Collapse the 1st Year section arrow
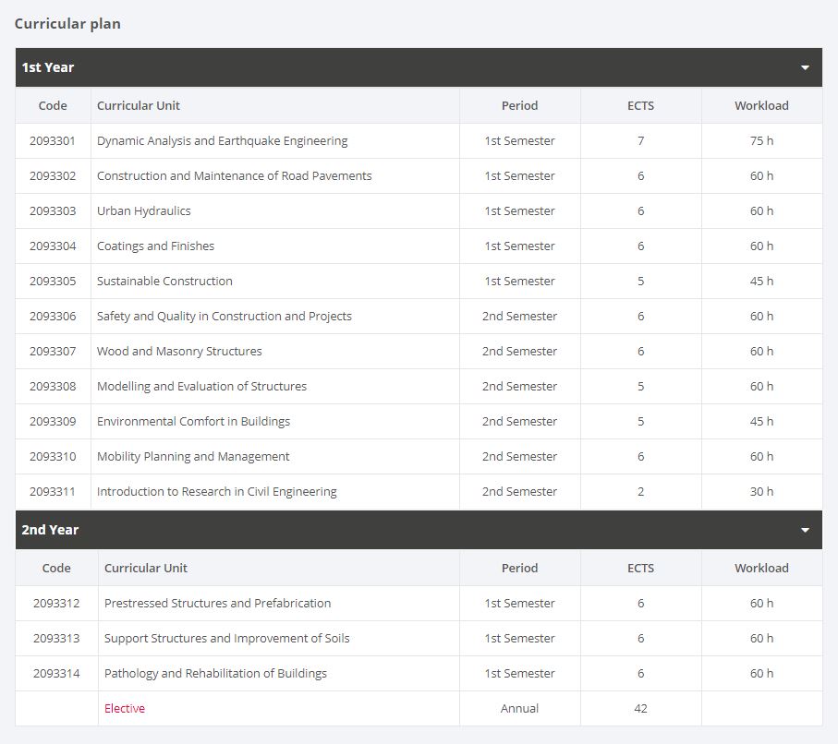Screen dimensions: 838x744 [x=805, y=67]
